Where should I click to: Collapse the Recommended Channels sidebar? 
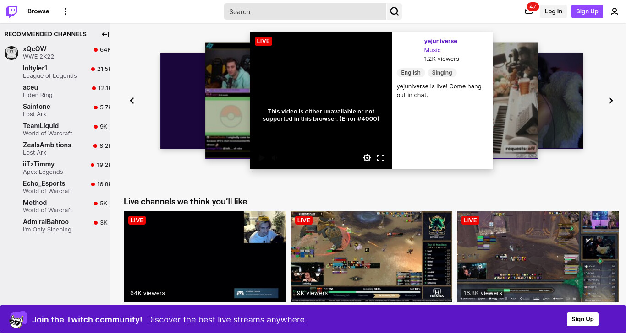[105, 34]
